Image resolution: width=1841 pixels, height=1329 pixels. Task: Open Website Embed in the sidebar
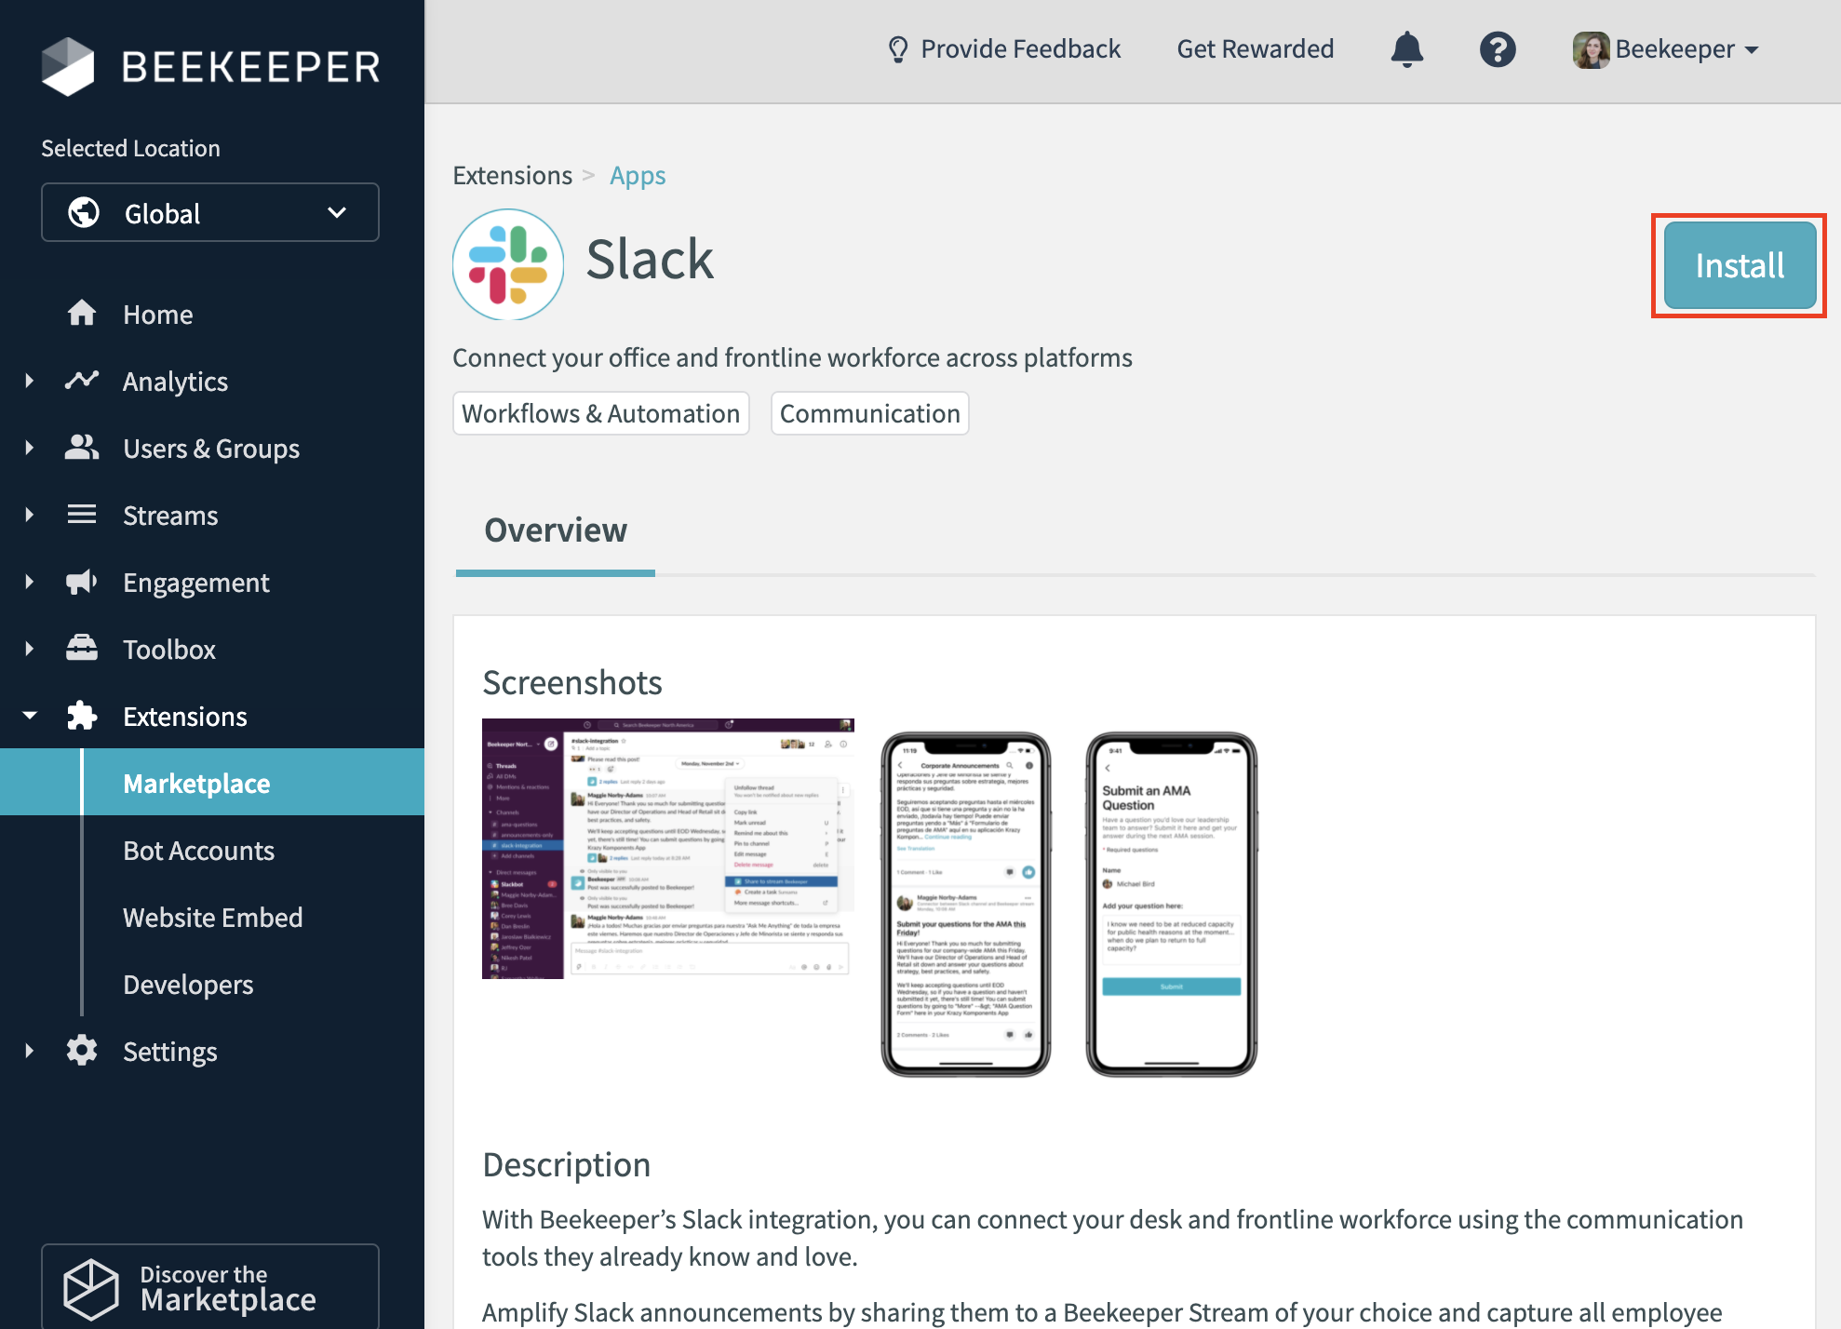pos(212,917)
